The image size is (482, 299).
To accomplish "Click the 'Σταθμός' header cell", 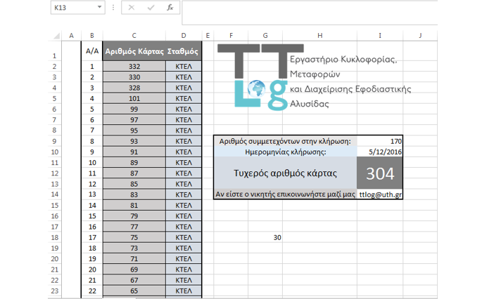I will (x=183, y=51).
